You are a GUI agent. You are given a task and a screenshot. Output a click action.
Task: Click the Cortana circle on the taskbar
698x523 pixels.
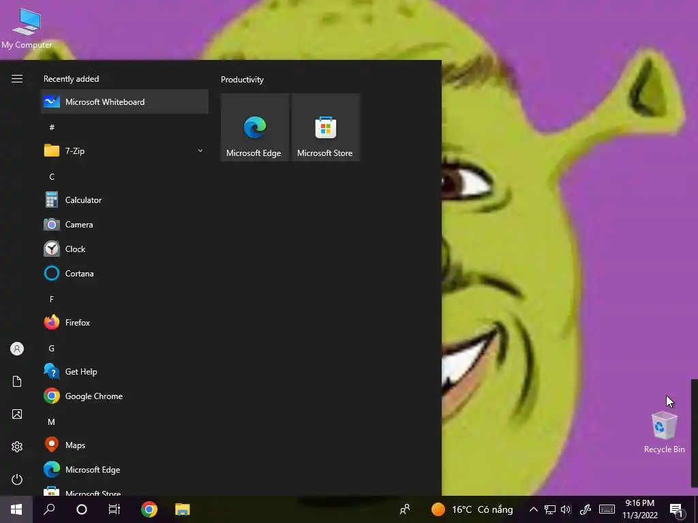(82, 509)
